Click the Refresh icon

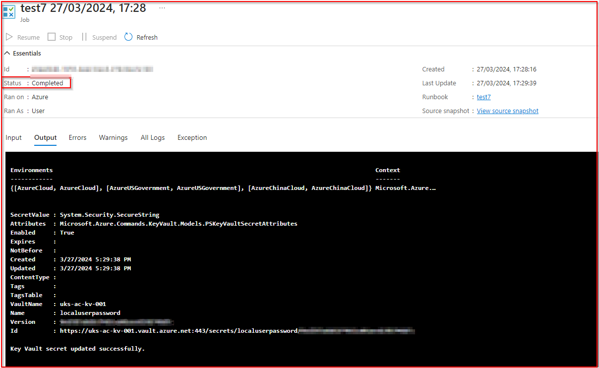[x=128, y=36]
